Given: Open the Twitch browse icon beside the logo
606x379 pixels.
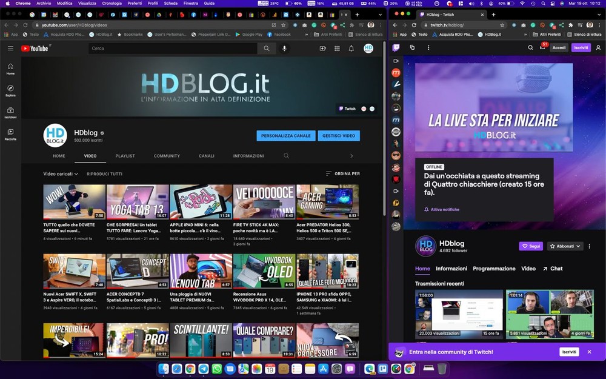Looking at the screenshot, I should (x=412, y=47).
